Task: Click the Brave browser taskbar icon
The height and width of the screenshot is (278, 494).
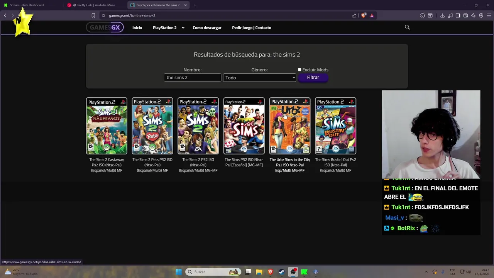Action: coord(271,272)
